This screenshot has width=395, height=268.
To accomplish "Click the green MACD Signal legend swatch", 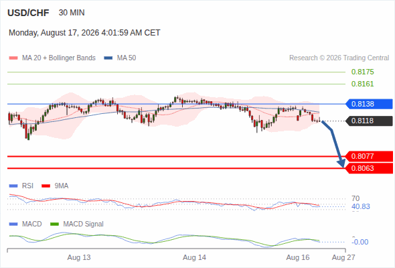I will [54, 224].
